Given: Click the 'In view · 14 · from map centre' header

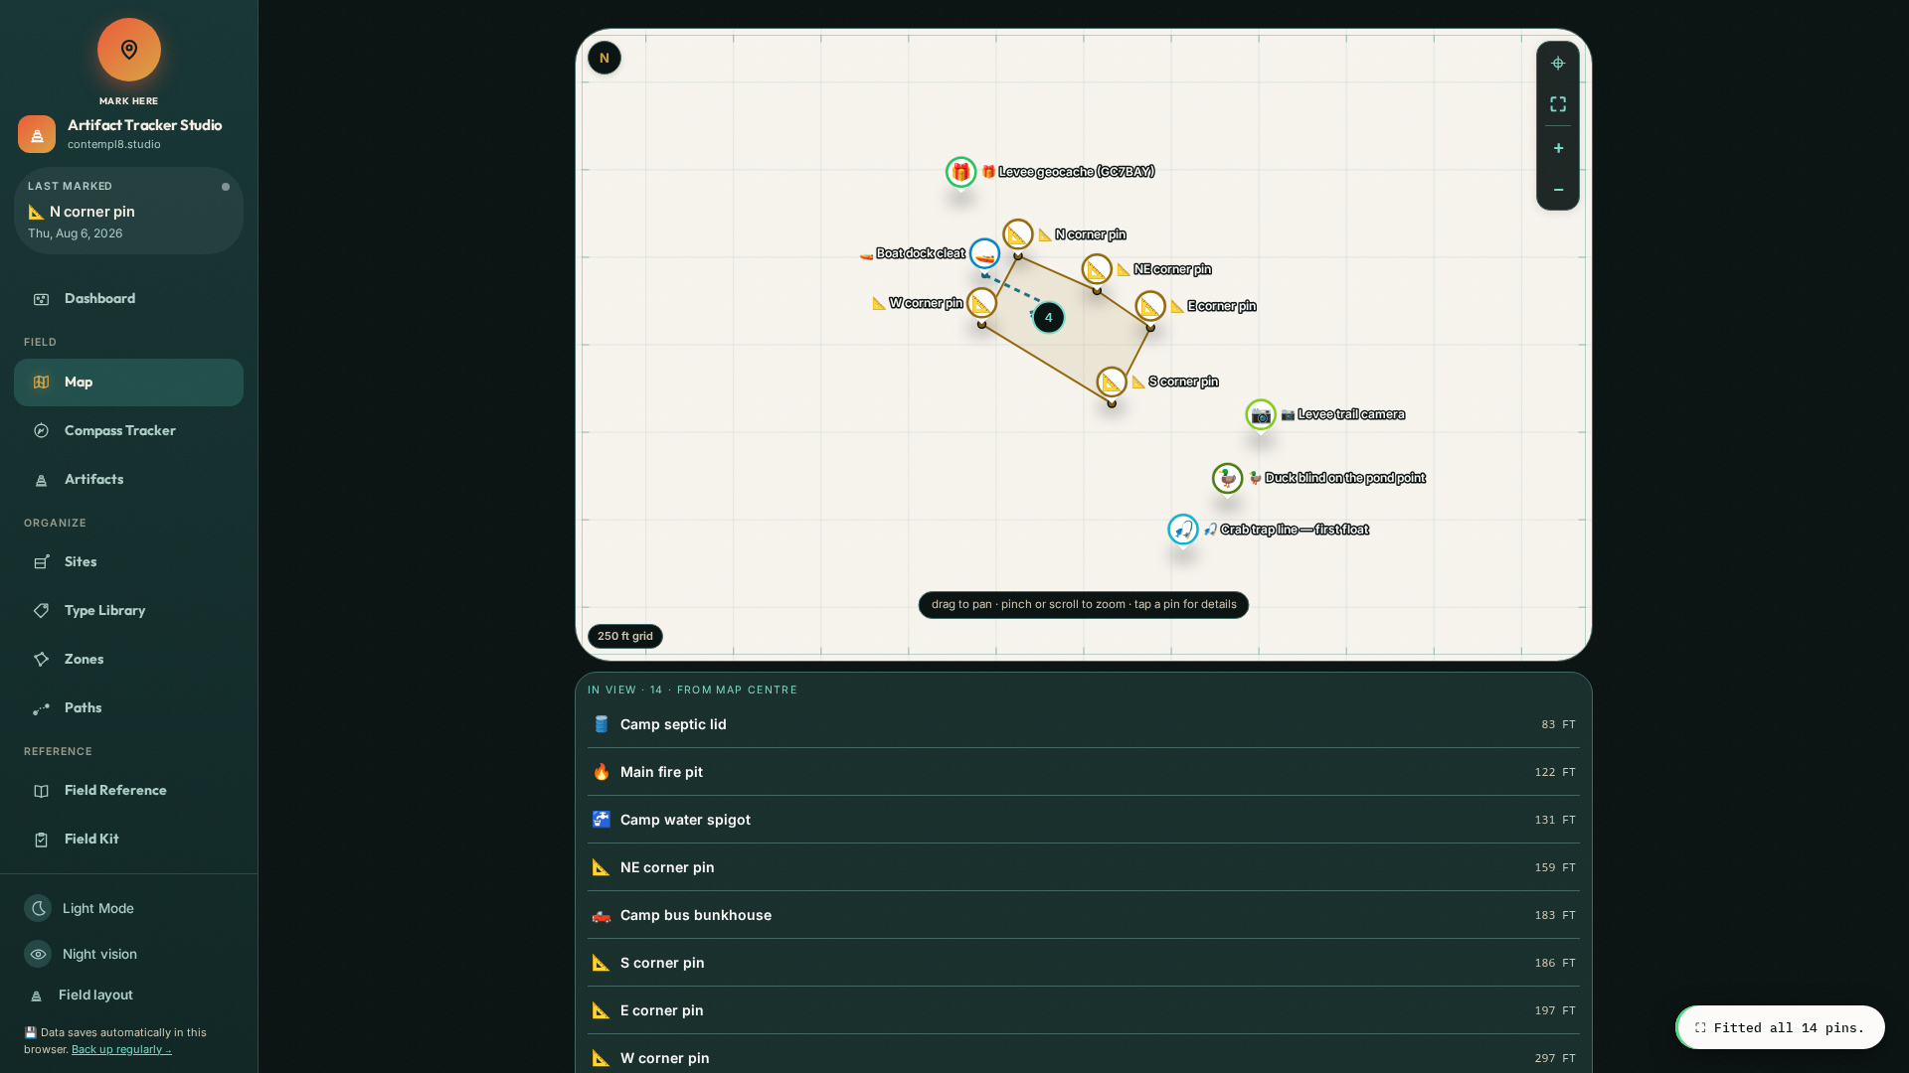Looking at the screenshot, I should point(692,690).
